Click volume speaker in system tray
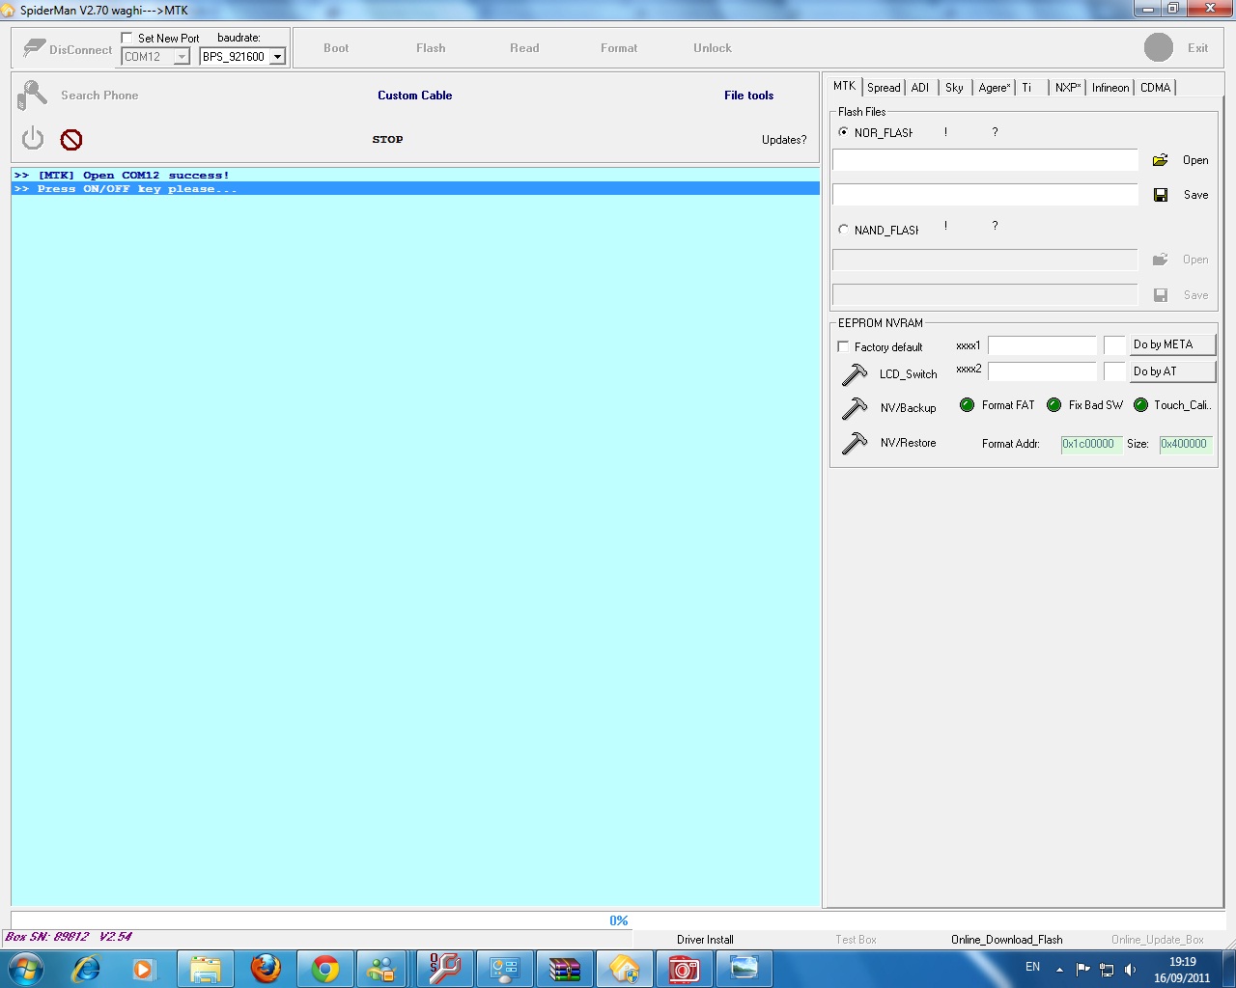This screenshot has width=1236, height=988. pos(1131,969)
